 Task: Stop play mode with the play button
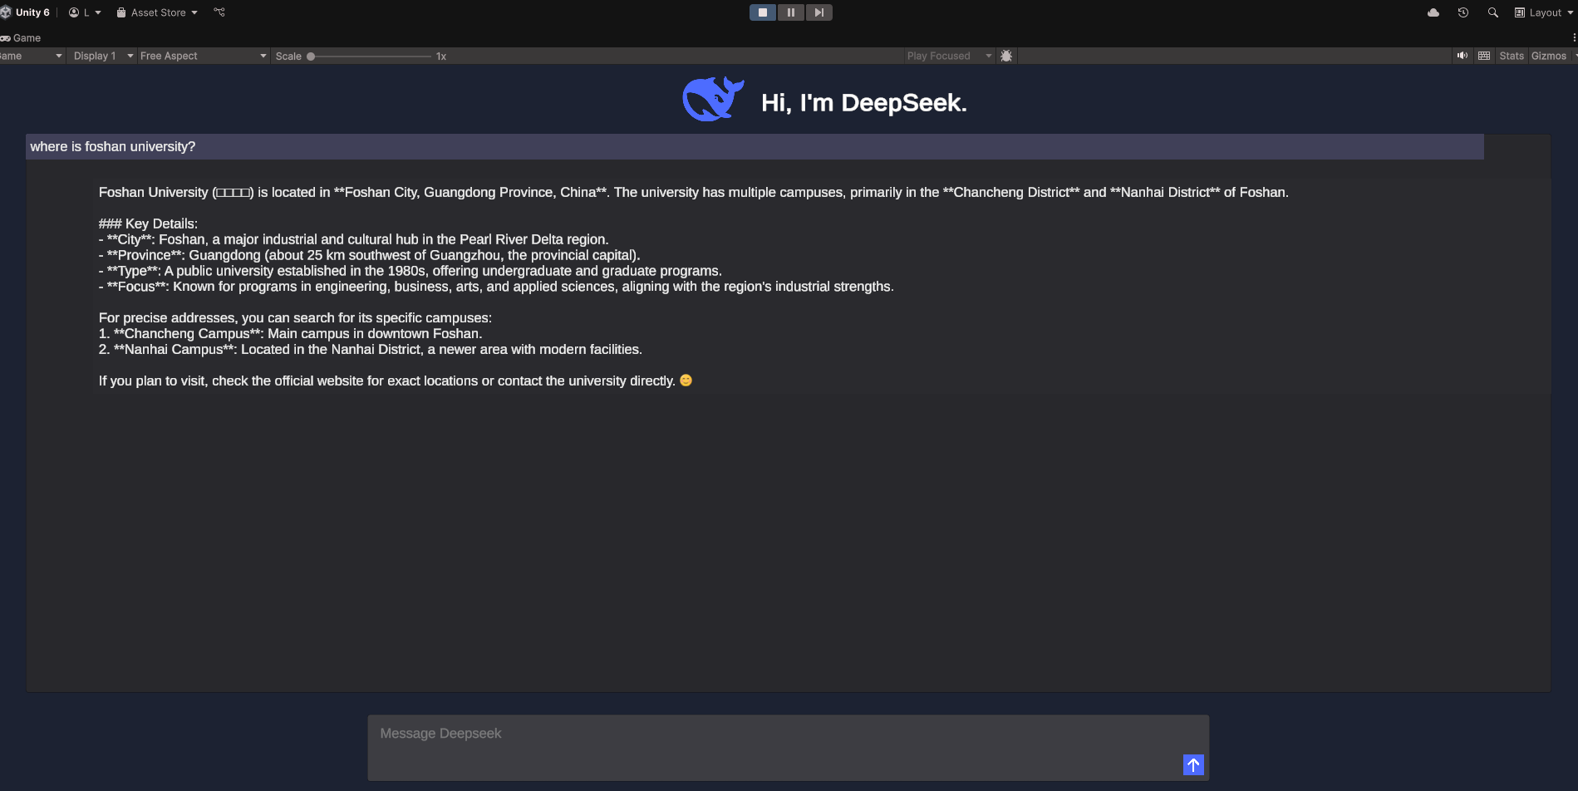click(x=763, y=12)
